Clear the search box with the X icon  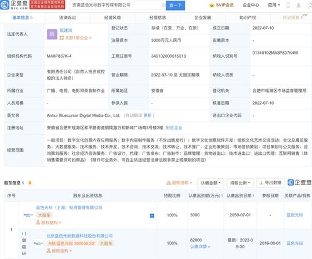pos(163,5)
